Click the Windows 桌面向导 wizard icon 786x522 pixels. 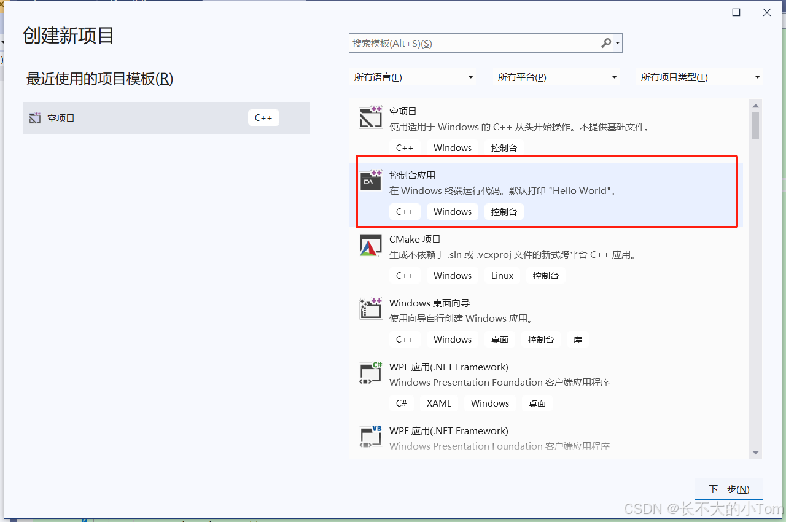click(x=370, y=309)
